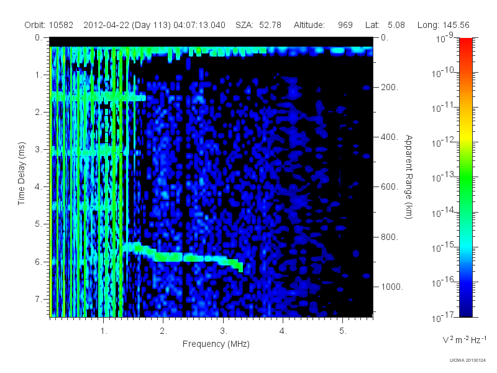
Task: Click the 0. apparent range tick label
Action: point(385,37)
